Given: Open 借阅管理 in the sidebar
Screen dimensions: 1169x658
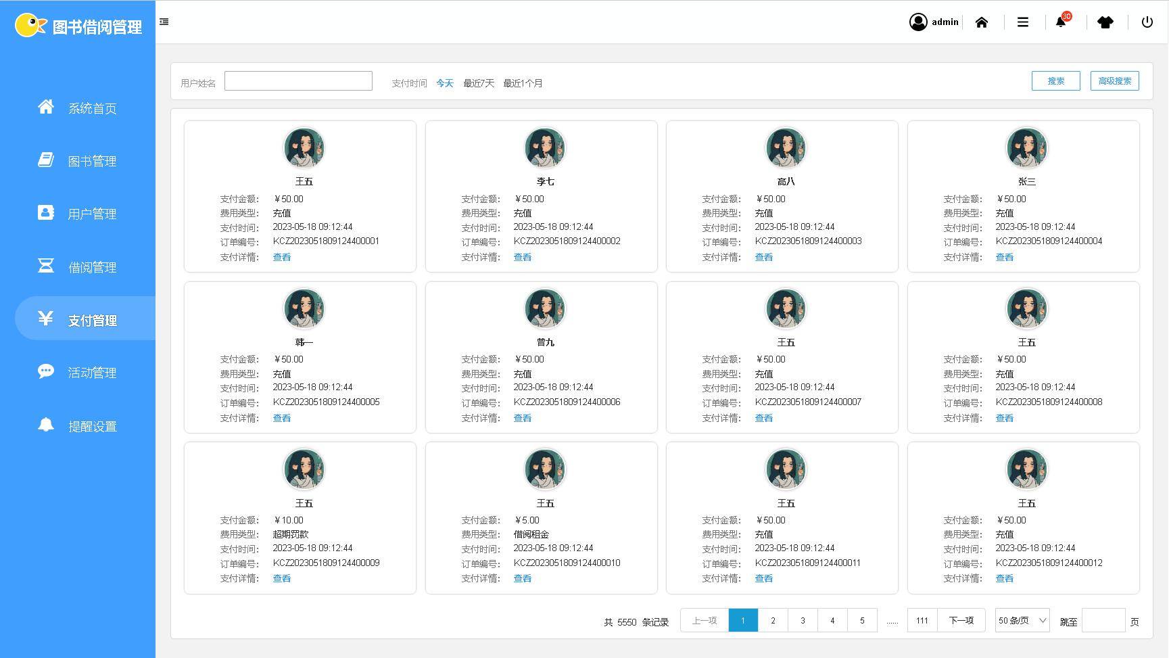Looking at the screenshot, I should coord(92,267).
